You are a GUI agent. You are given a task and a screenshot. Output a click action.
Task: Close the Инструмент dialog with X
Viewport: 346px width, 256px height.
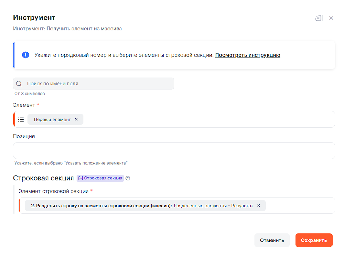[x=331, y=18]
